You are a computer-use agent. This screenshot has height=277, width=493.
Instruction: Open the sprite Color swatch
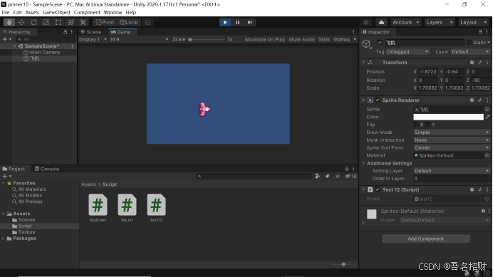click(448, 117)
